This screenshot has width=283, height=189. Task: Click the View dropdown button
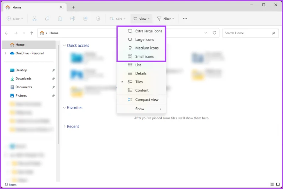[141, 19]
